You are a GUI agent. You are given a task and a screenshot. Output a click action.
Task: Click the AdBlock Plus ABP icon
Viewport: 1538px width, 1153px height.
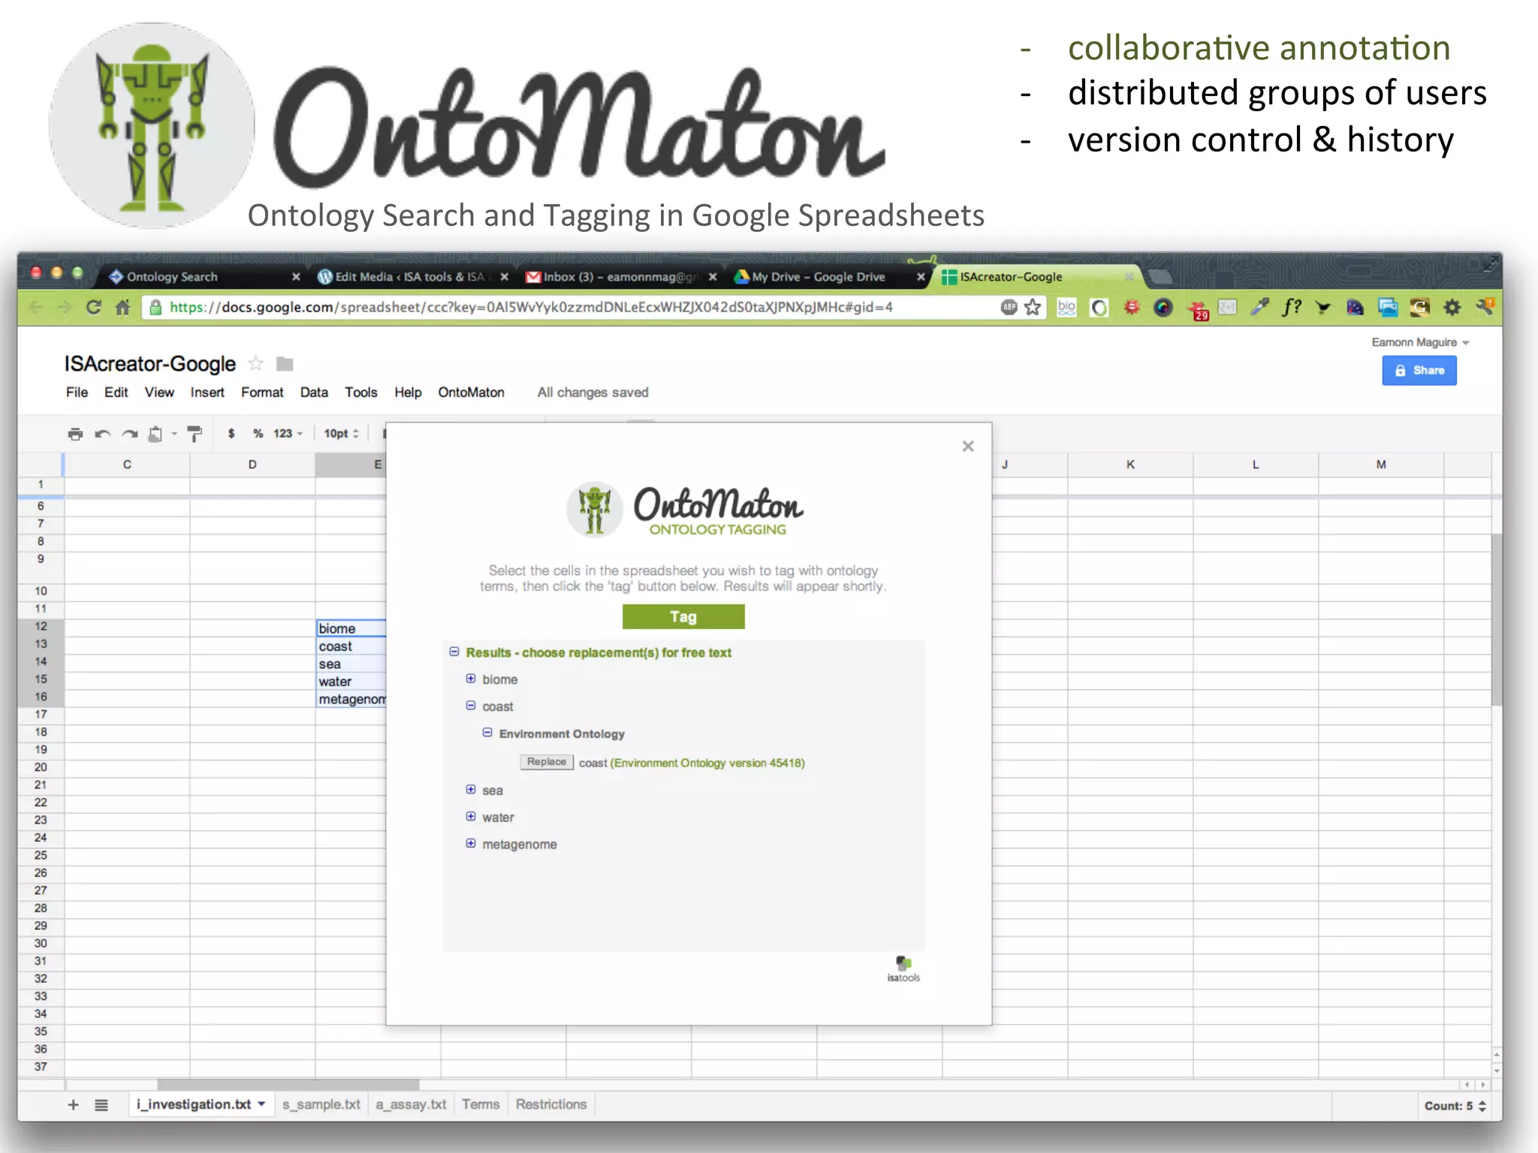(x=1009, y=307)
